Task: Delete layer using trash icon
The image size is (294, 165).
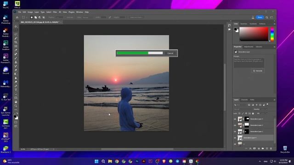Action: [271, 148]
